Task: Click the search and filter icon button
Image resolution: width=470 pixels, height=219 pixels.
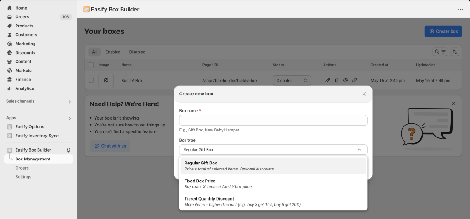Action: 440,52
